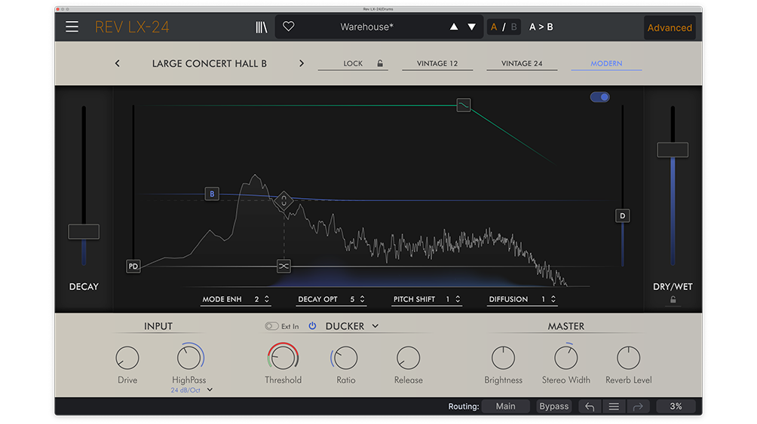Copy A to B with A > B

click(541, 27)
